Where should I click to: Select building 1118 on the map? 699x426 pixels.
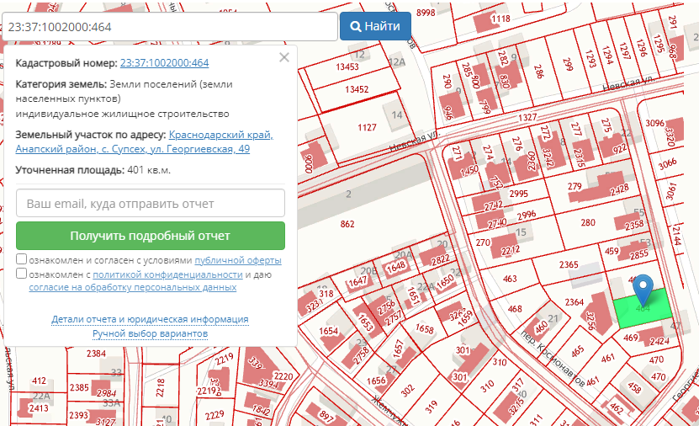point(500,19)
